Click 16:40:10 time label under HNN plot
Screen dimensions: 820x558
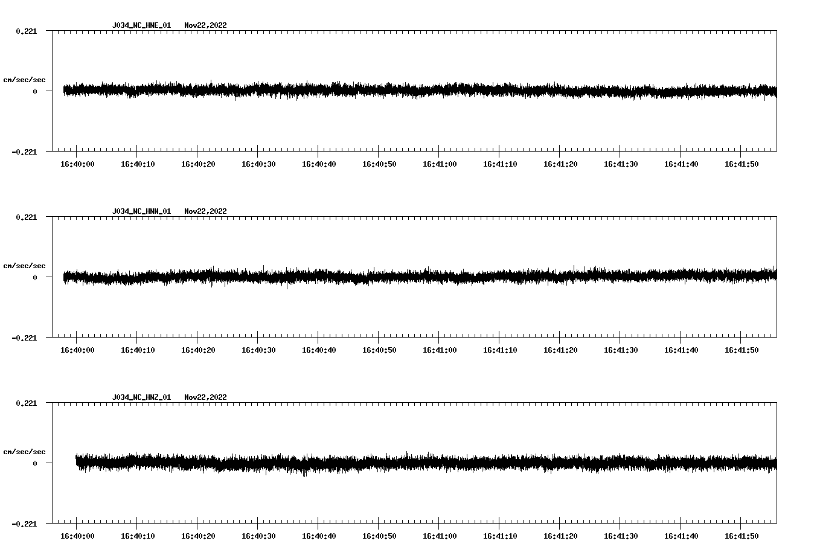tap(138, 350)
